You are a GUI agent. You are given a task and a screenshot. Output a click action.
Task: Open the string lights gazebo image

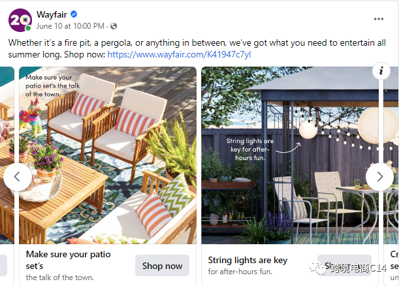point(290,155)
